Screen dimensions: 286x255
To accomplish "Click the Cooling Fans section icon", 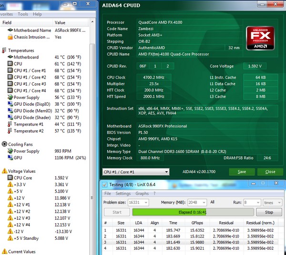I will click(x=4, y=144).
